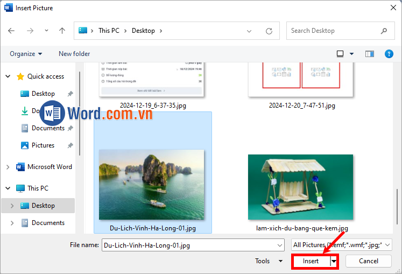The image size is (402, 274).
Task: Open the All Pictures file type dropdown
Action: (341, 245)
